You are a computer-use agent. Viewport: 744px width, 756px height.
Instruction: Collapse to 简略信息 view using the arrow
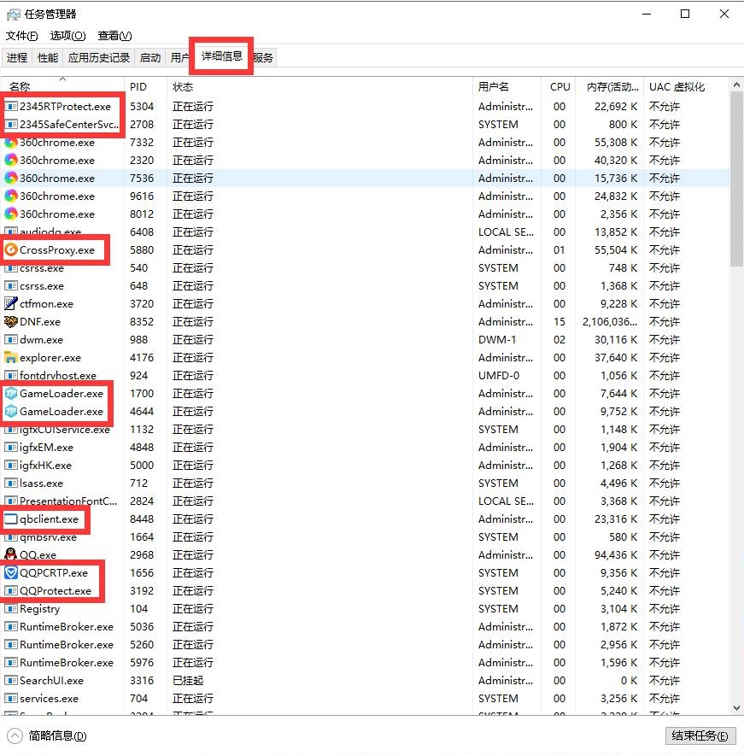pos(15,735)
